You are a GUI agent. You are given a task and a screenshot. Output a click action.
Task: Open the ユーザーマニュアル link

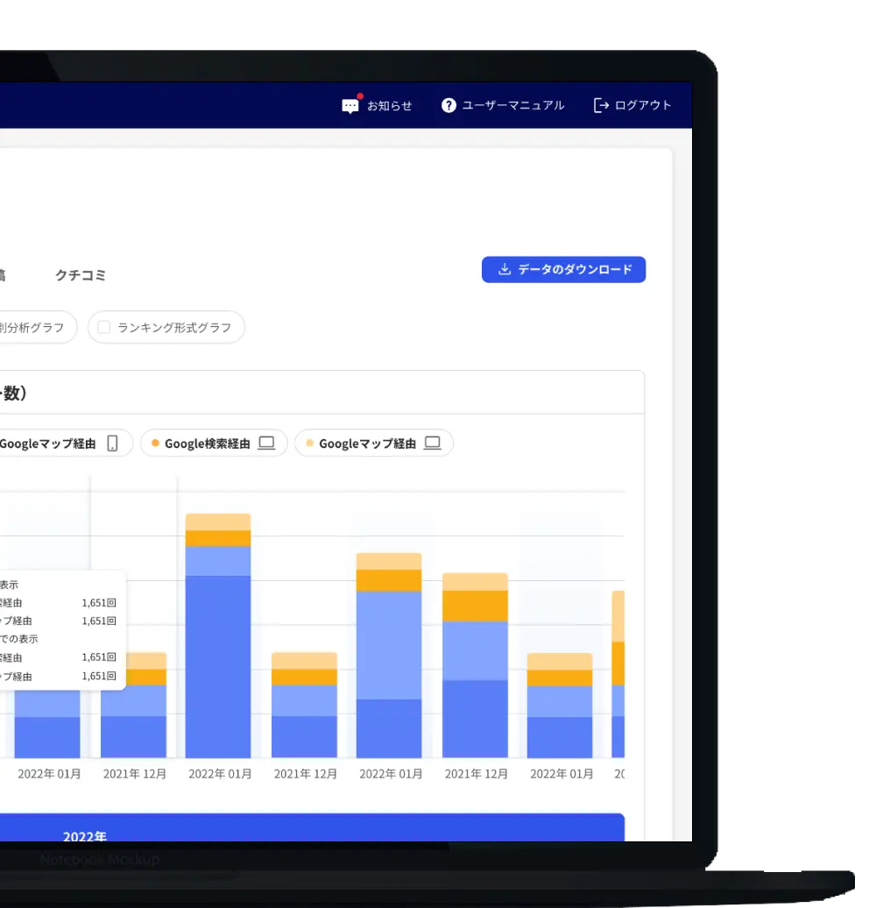(x=512, y=105)
